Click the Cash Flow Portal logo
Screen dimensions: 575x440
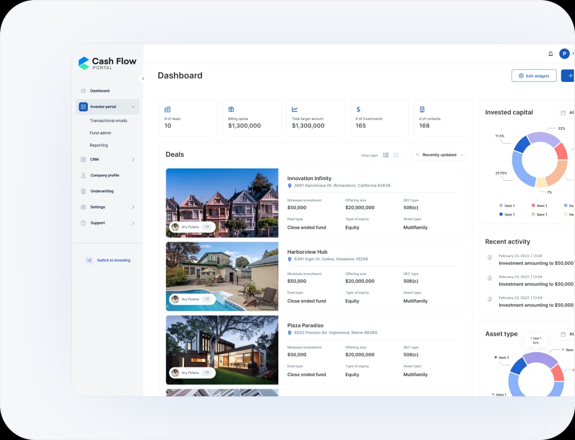click(x=107, y=63)
